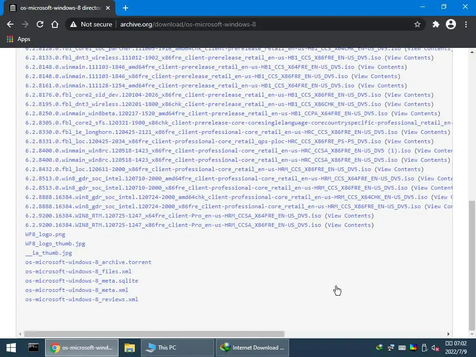476x357 pixels.
Task: Click the keyboard tray icon
Action: point(402,348)
